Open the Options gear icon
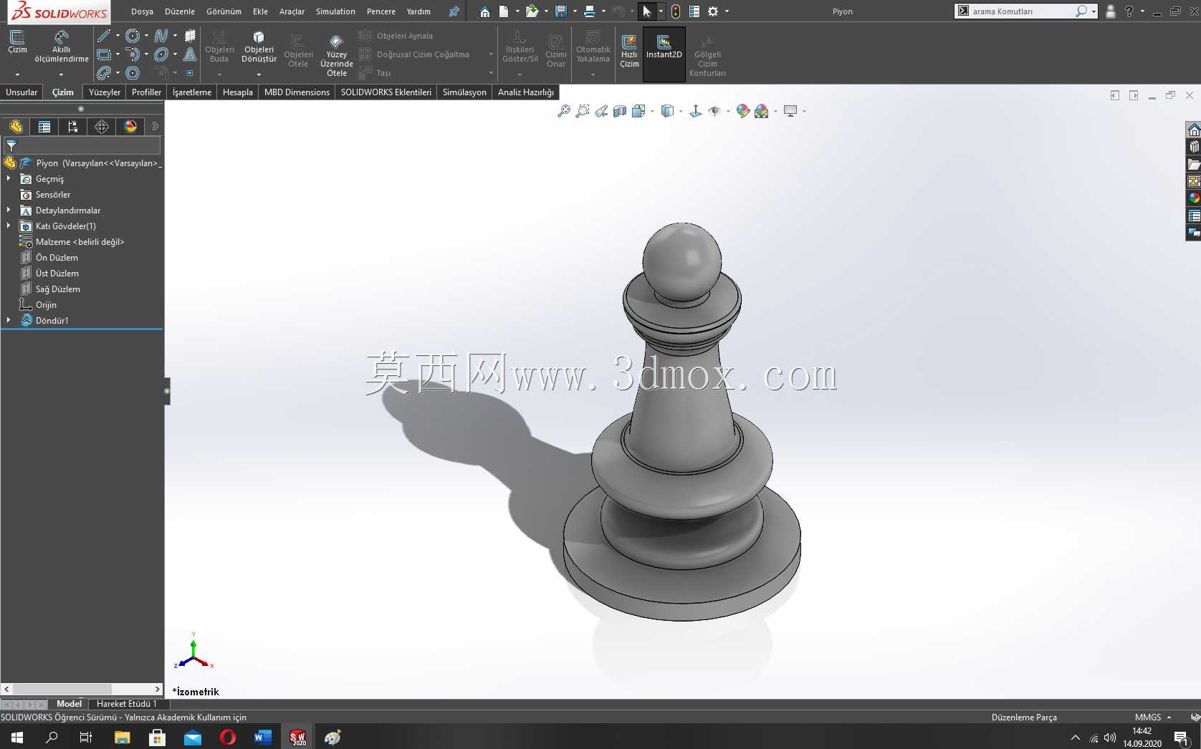The image size is (1201, 749). coord(713,11)
